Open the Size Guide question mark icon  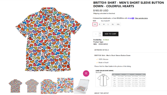click(x=109, y=21)
